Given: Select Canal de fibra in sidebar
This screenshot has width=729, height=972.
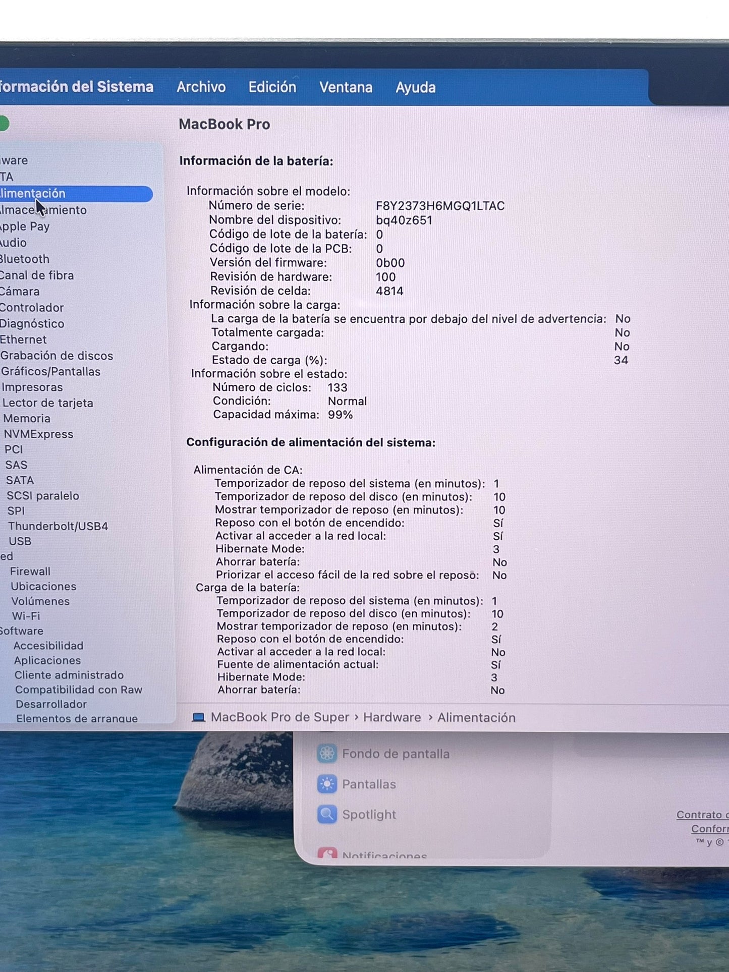Looking at the screenshot, I should [37, 275].
